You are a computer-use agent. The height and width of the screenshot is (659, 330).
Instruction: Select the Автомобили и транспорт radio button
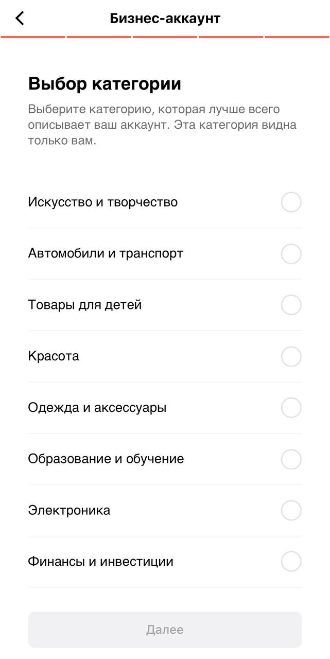tap(291, 254)
